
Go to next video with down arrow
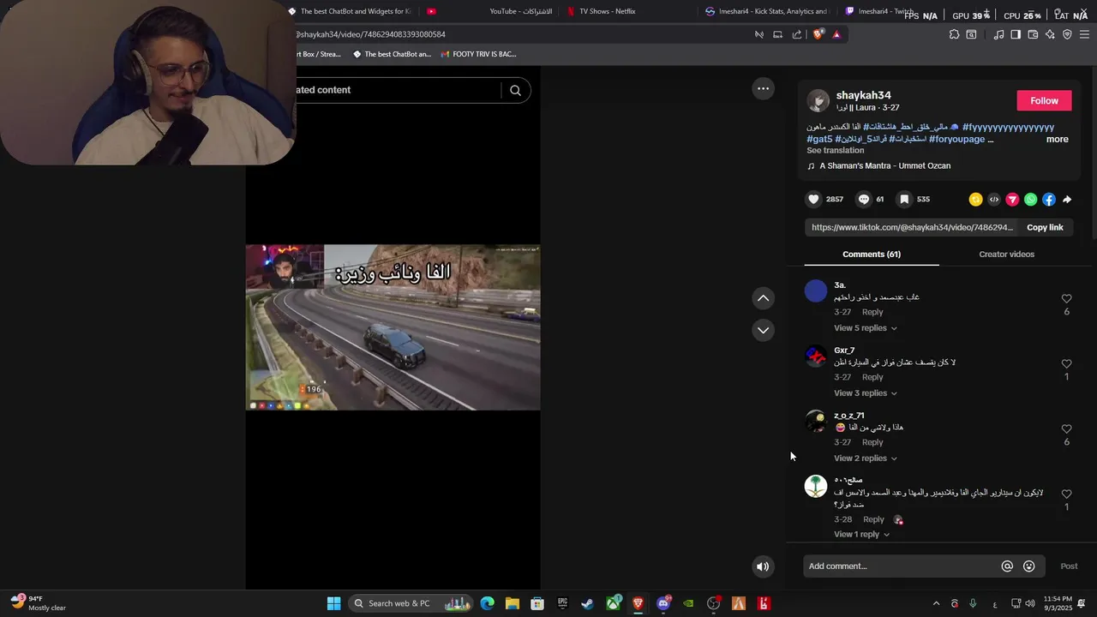[763, 330]
